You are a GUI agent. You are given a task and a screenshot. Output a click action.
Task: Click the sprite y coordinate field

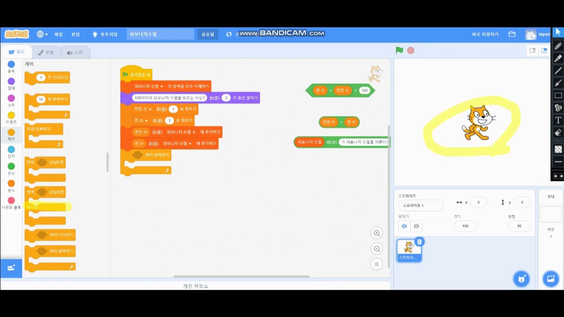coord(522,203)
